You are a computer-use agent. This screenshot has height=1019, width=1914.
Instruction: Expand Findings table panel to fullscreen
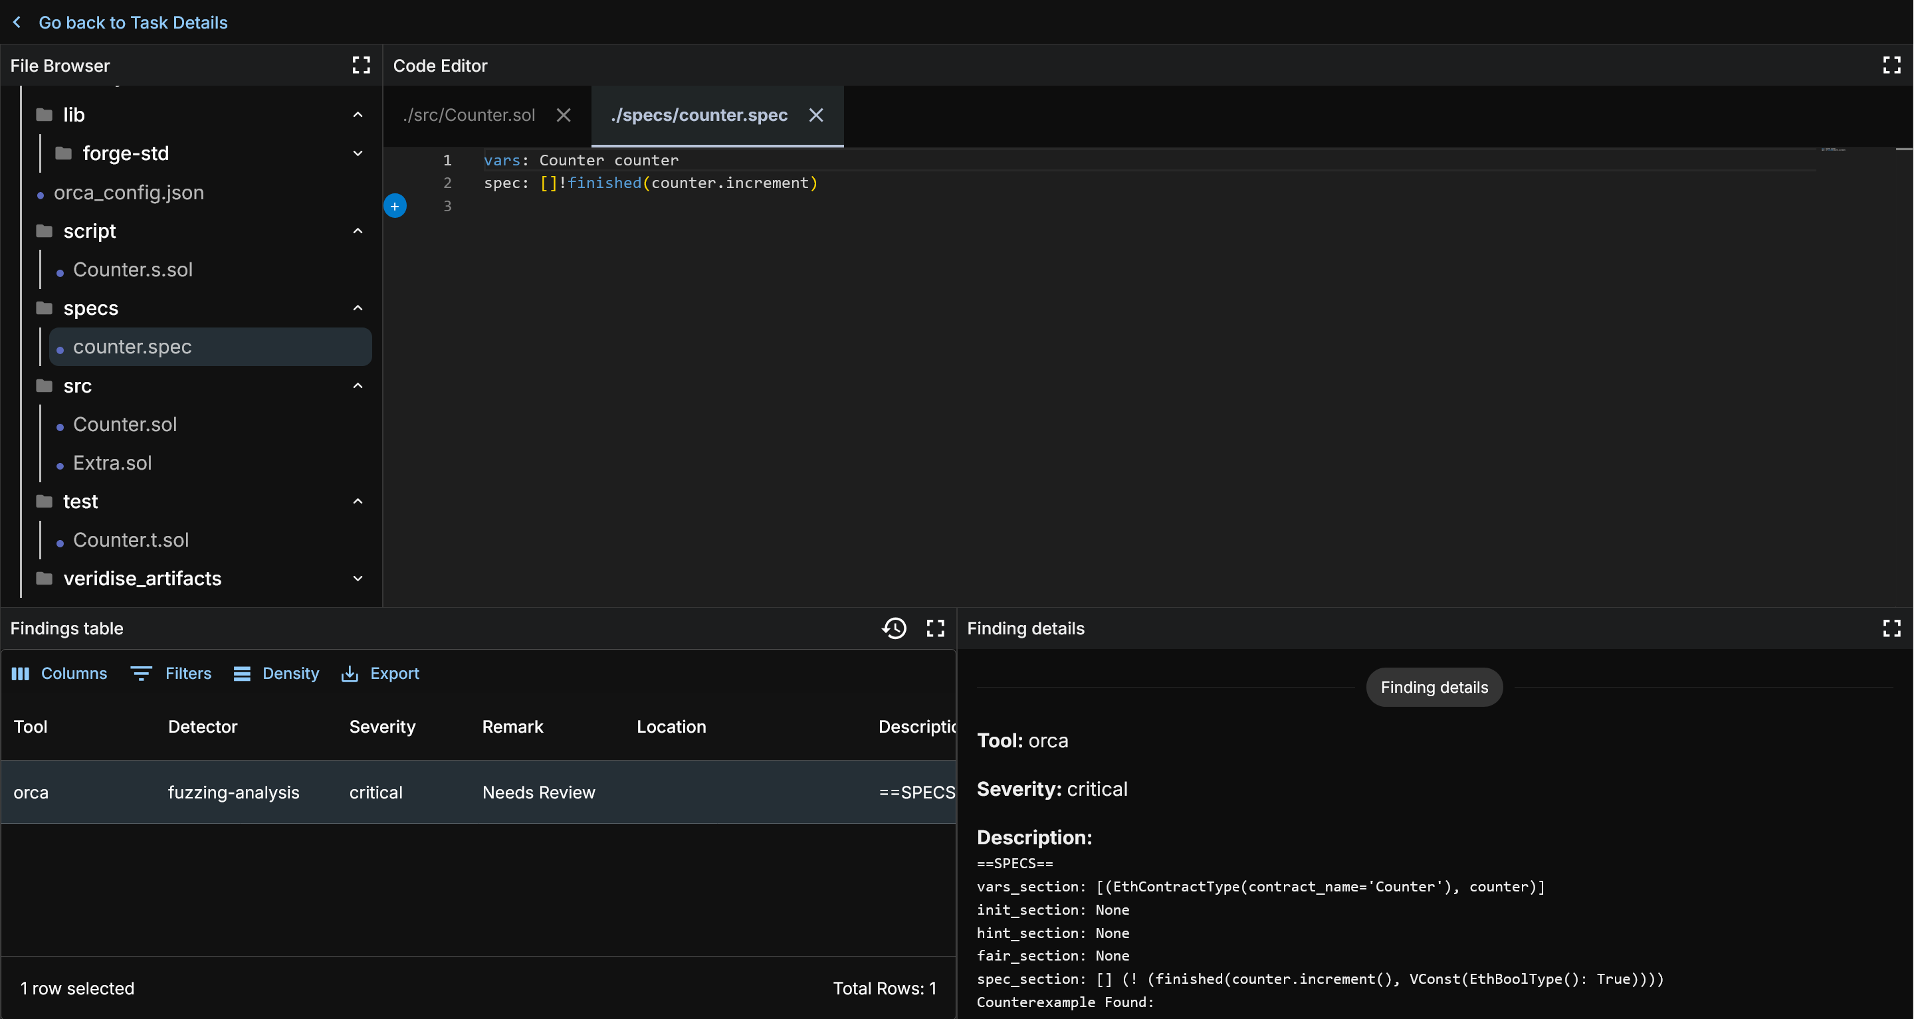tap(936, 628)
